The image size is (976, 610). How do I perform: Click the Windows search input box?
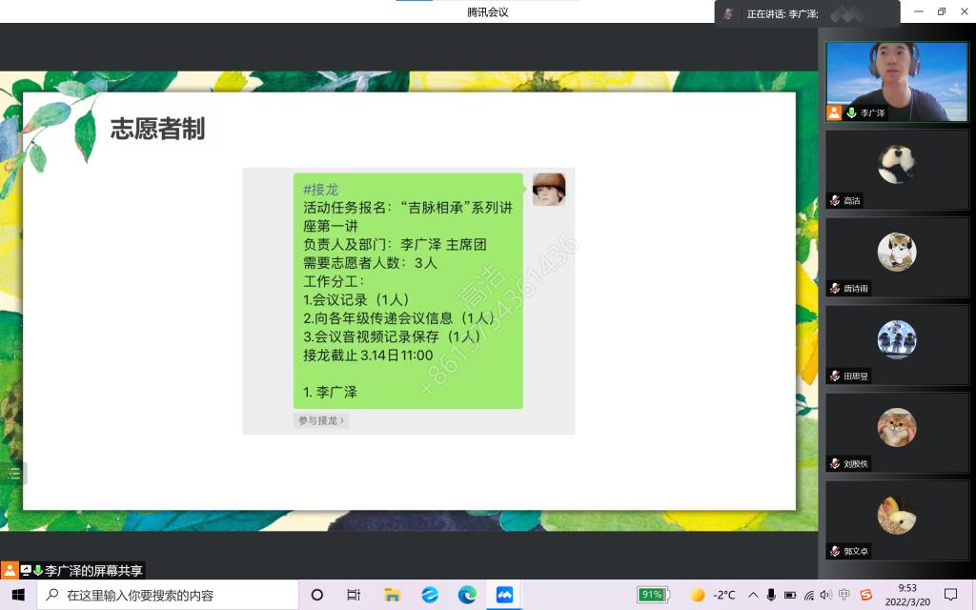tap(172, 595)
